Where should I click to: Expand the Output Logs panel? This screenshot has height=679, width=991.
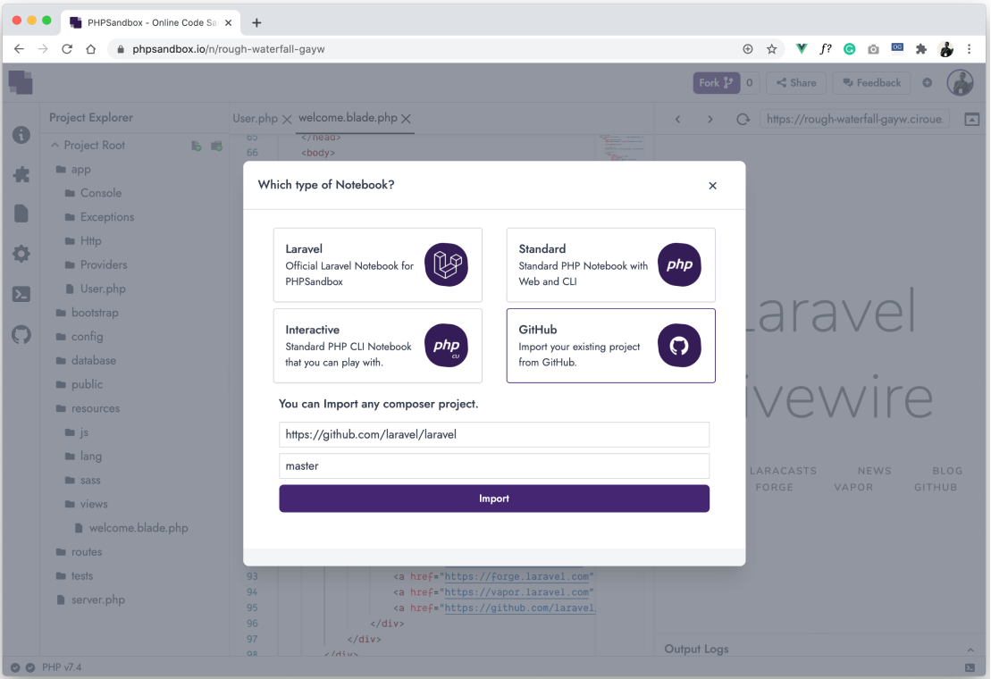[x=970, y=649]
